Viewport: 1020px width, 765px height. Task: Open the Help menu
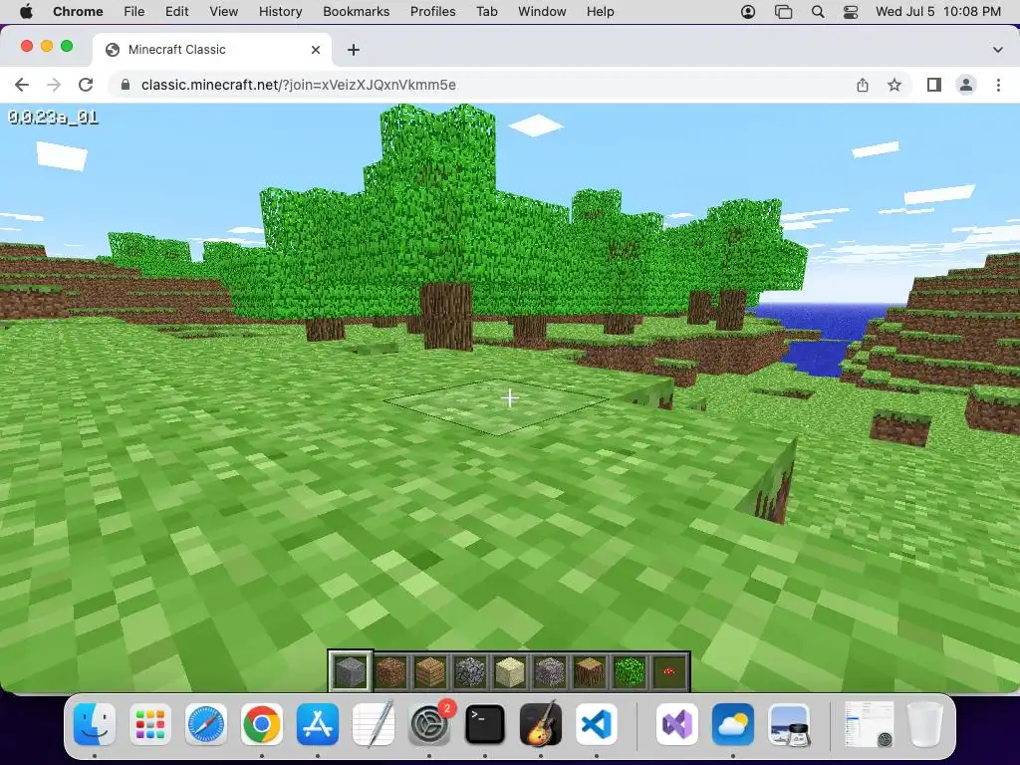(x=600, y=11)
